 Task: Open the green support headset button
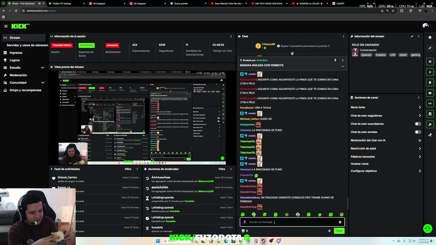pos(427,228)
